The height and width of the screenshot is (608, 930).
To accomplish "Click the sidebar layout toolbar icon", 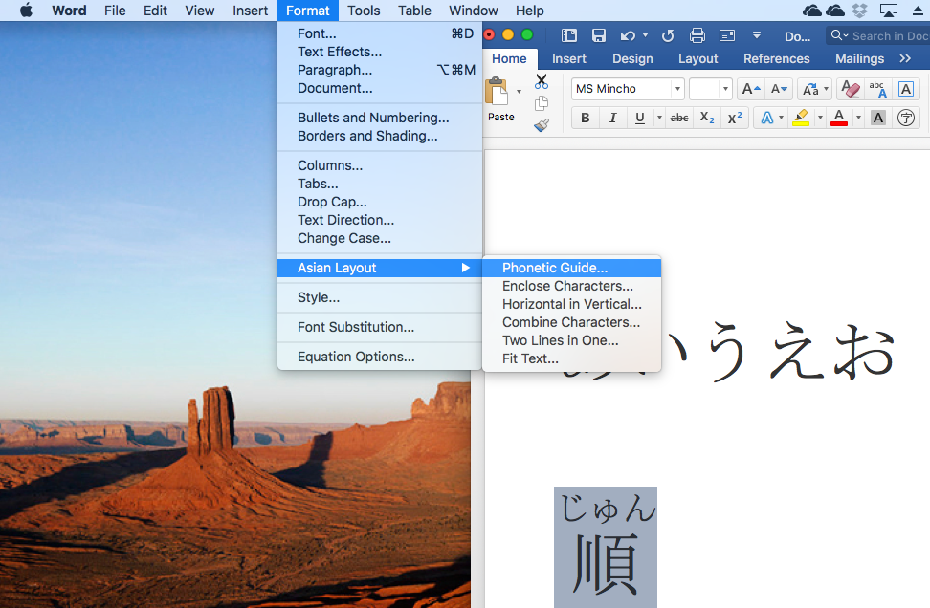I will pos(568,35).
